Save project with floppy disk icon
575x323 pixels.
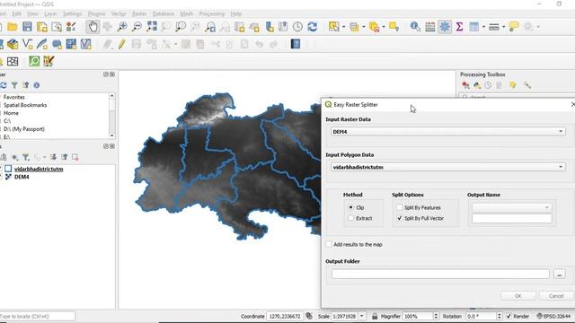[x=27, y=27]
